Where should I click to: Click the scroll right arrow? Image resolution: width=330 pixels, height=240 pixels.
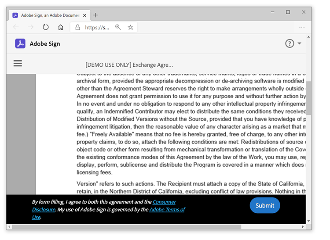(x=303, y=227)
